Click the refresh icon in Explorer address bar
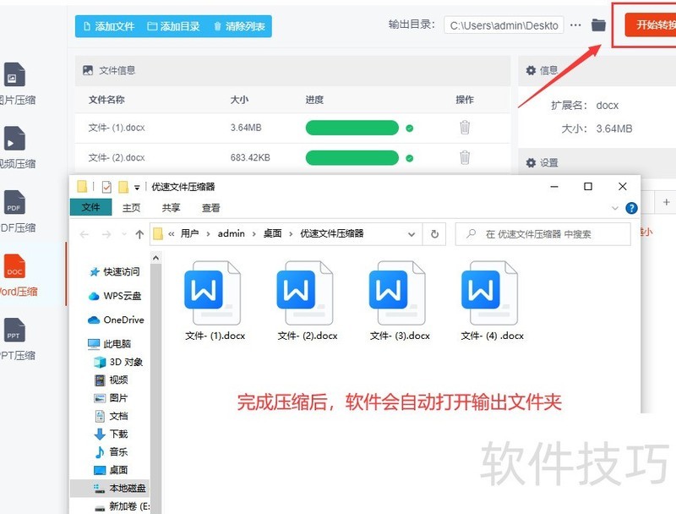The image size is (676, 514). point(433,234)
